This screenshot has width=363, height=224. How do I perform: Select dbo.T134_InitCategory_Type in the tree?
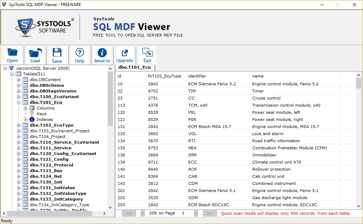(x=59, y=205)
